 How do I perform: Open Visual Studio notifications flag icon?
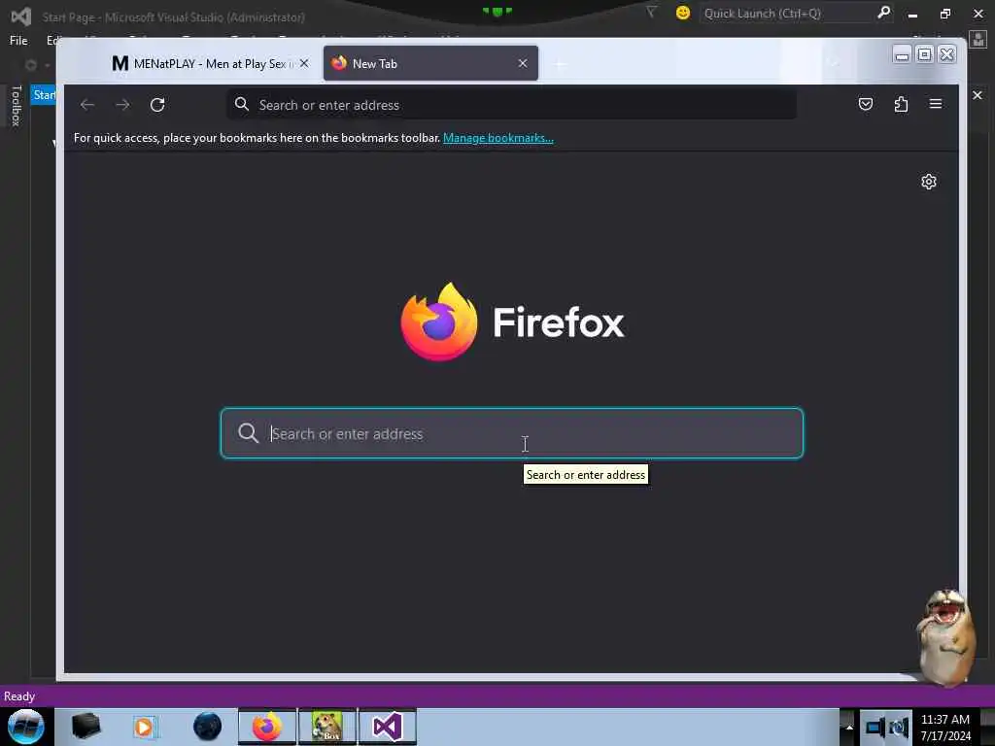click(x=651, y=12)
